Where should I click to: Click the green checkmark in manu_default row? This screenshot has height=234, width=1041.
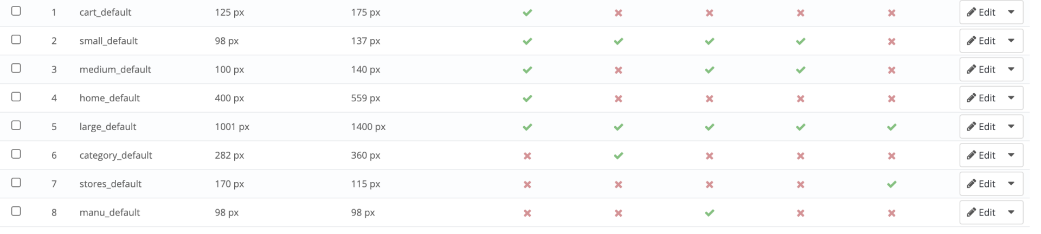click(x=709, y=213)
